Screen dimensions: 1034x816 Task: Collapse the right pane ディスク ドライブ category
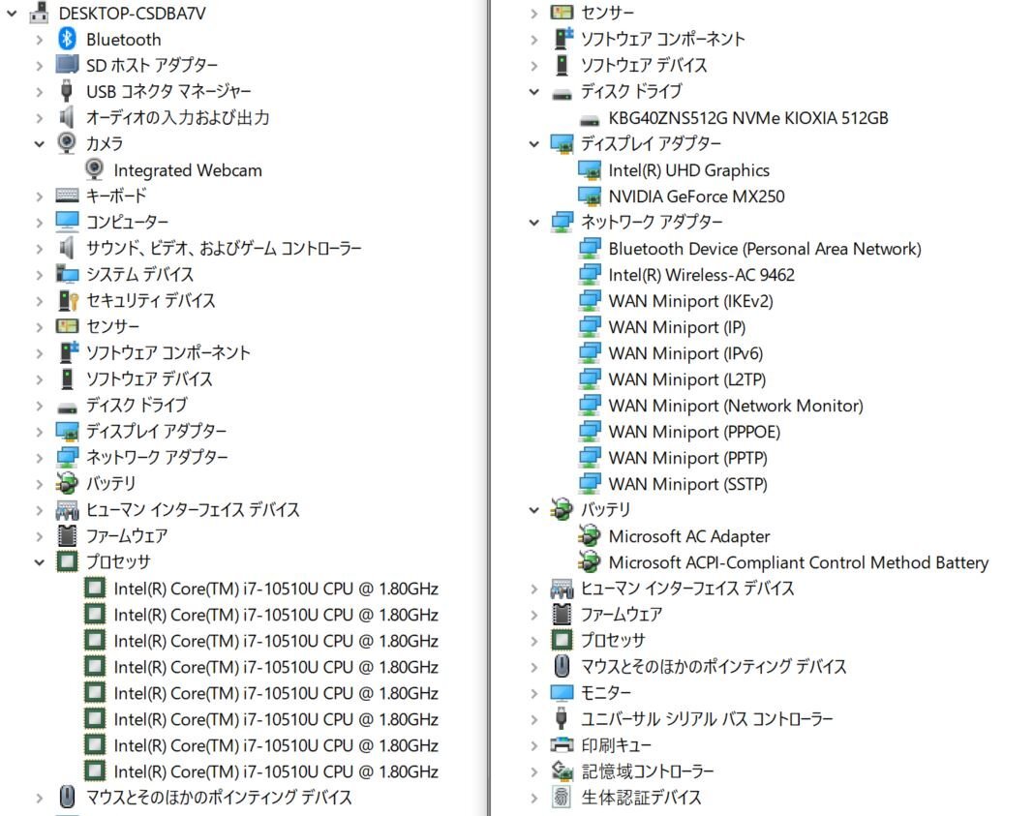pyautogui.click(x=533, y=91)
